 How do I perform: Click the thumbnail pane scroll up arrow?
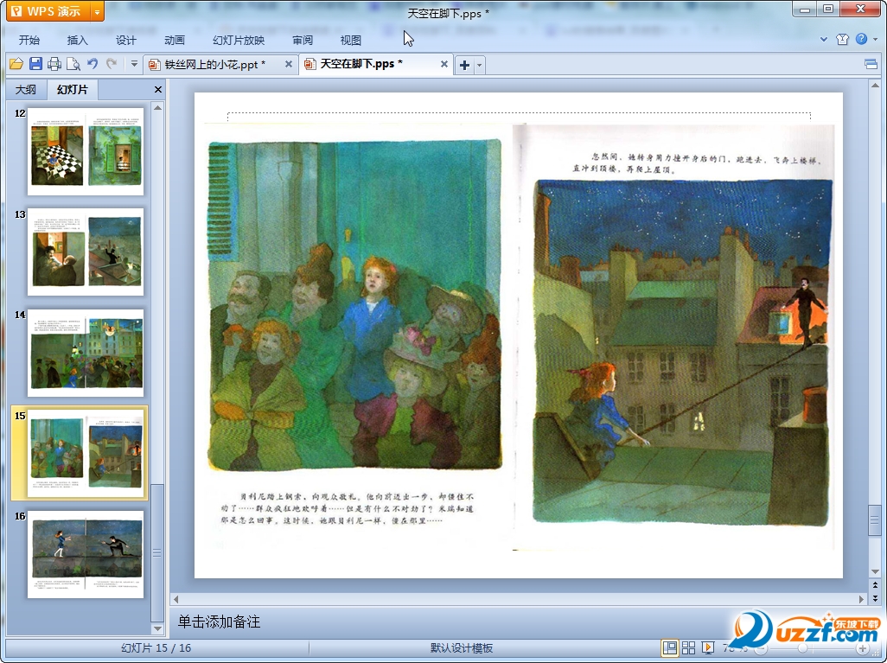point(158,107)
